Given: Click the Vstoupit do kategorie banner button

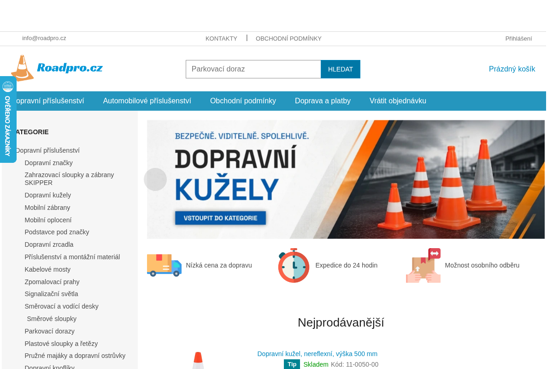Looking at the screenshot, I should pos(220,218).
